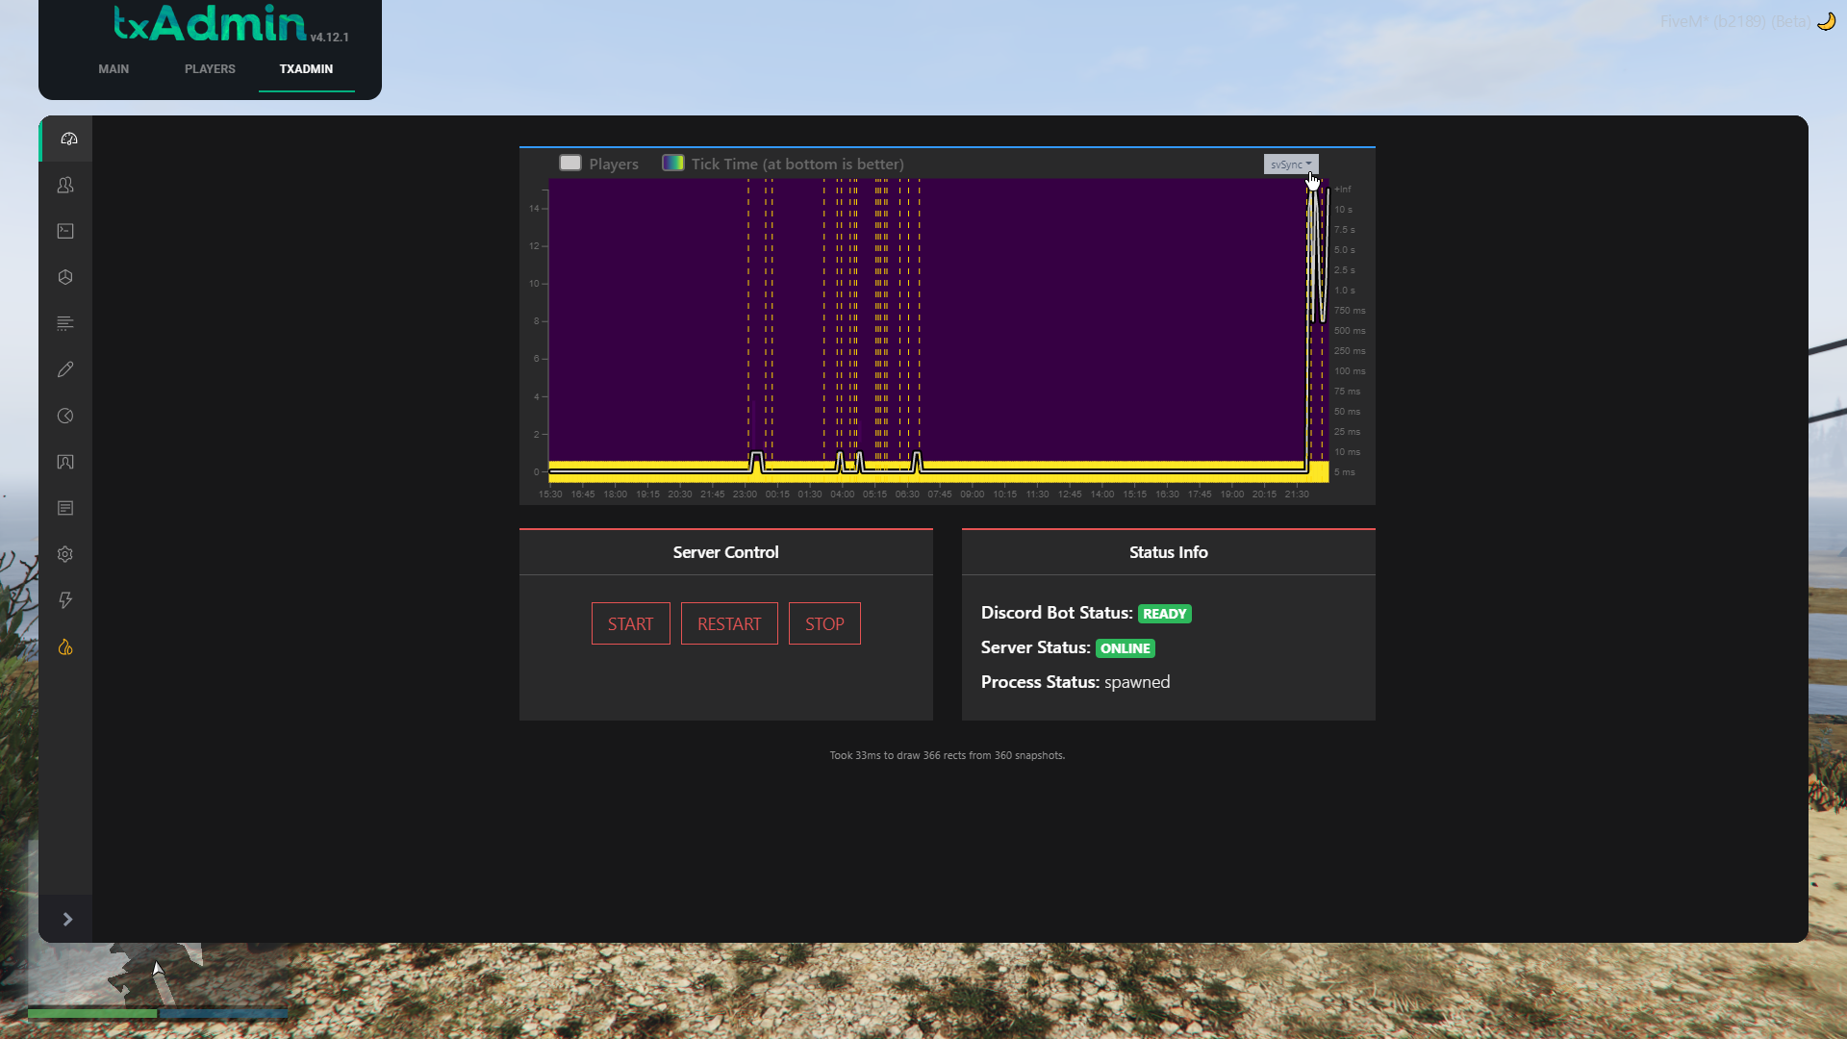The image size is (1847, 1039).
Task: Click the Tick Time gradient color swatch
Action: pos(673,163)
